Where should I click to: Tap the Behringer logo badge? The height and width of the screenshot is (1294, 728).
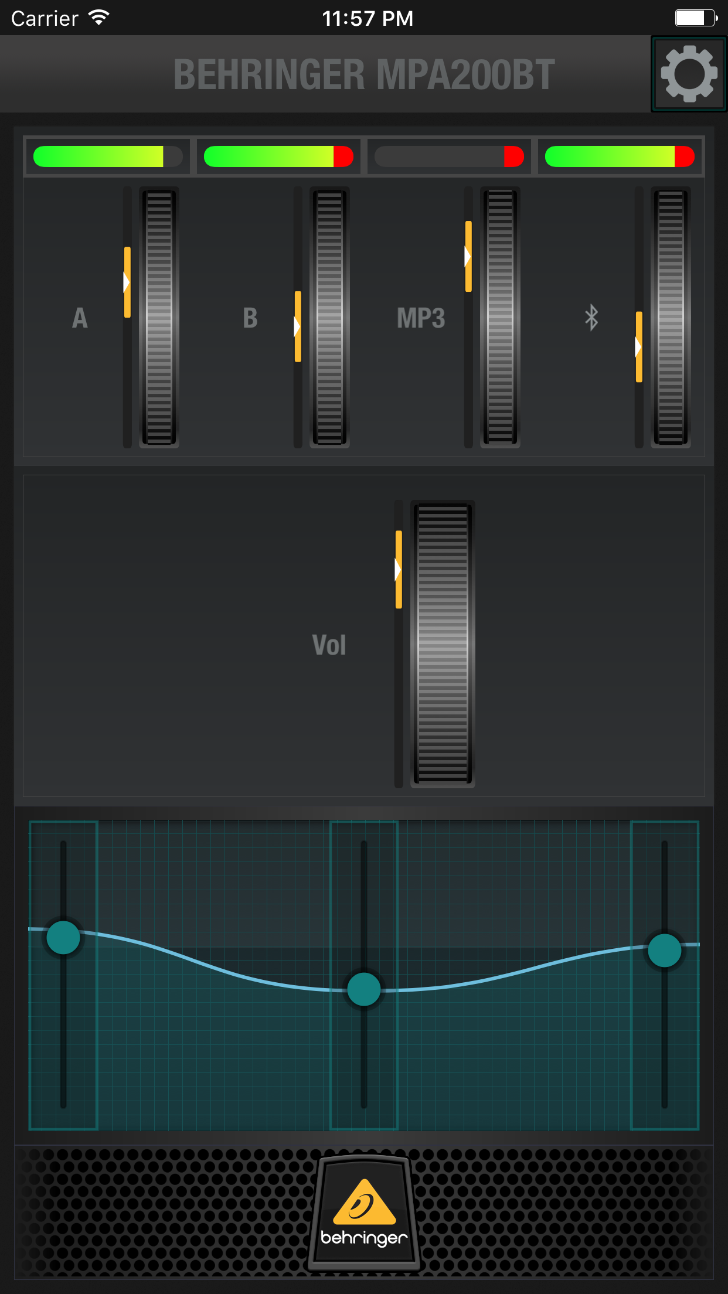pos(364,1213)
